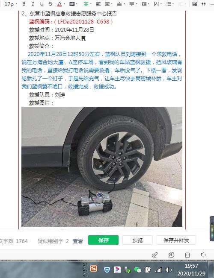214x278 pixels.
Task: Insert a blockquote with the quotation icon
Action: (x=203, y=4)
